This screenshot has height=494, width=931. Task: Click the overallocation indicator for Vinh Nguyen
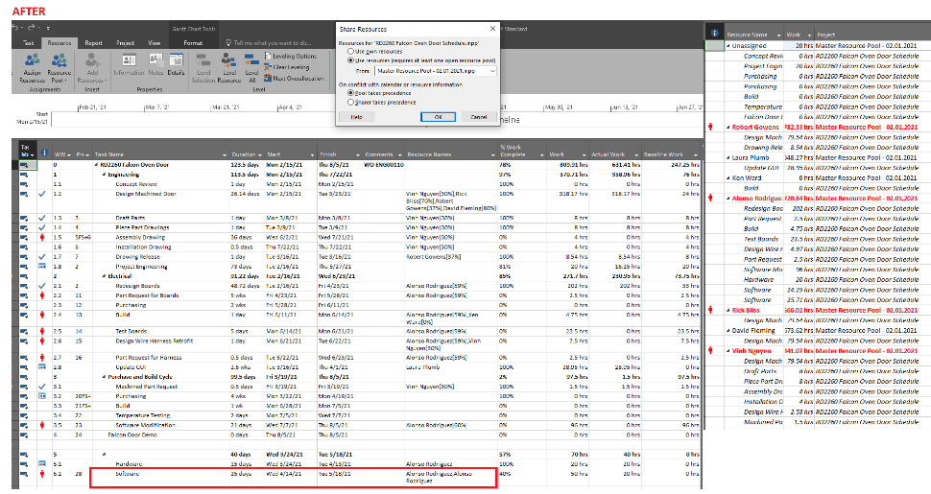[710, 351]
